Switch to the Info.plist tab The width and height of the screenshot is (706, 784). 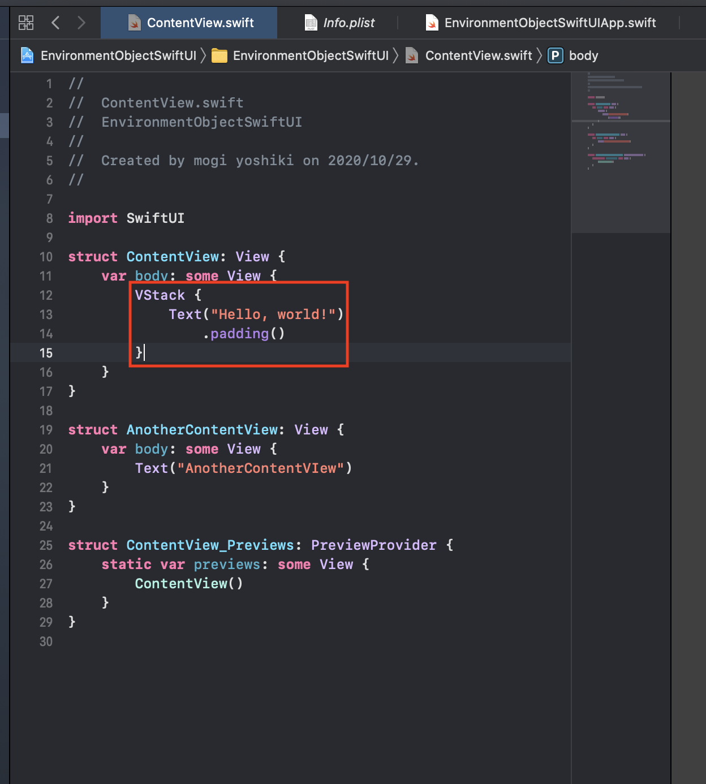339,23
